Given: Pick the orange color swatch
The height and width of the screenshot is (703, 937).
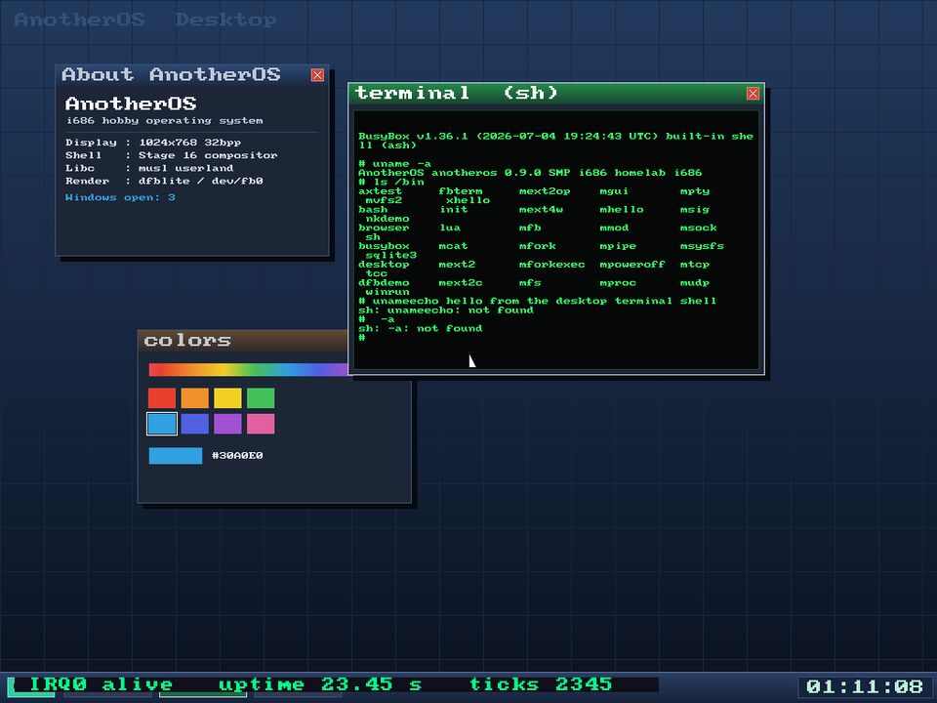Looking at the screenshot, I should point(195,398).
